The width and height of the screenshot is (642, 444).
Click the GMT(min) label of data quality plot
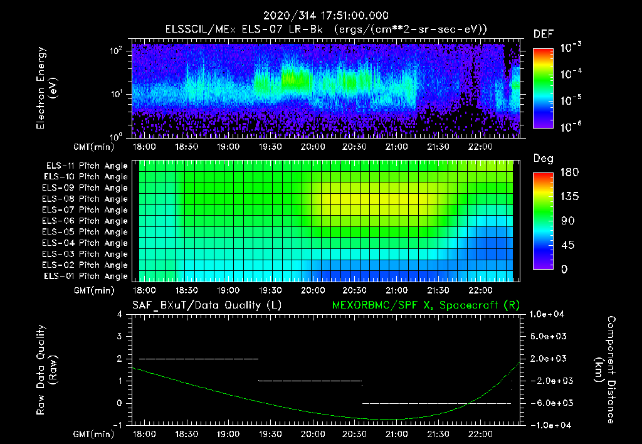tap(94, 434)
